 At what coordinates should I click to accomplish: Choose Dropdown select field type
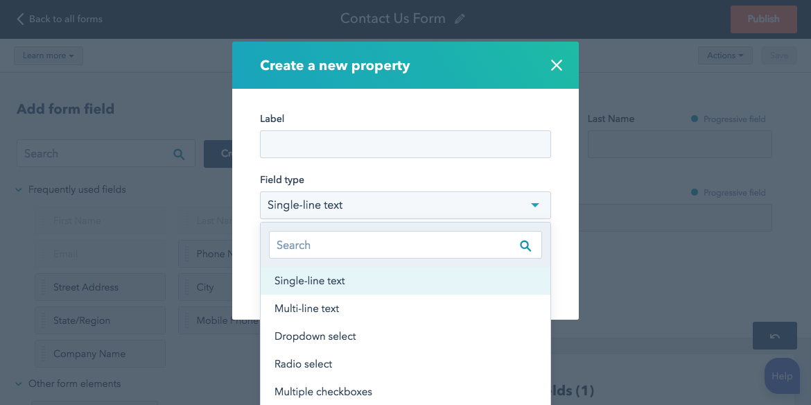315,336
